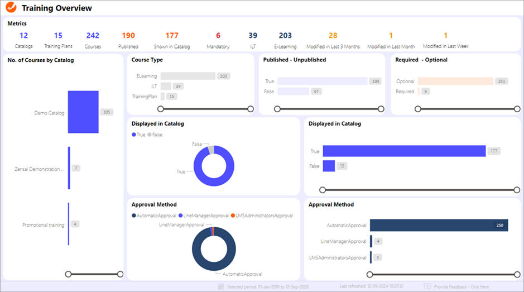Click the 242 Courses metric card
The image size is (524, 292).
coord(93,40)
